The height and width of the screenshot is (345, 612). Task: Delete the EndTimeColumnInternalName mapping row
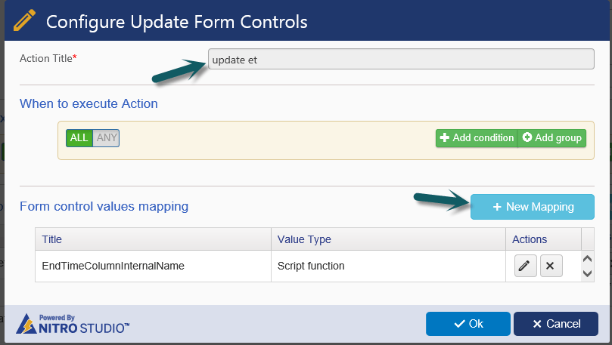point(551,266)
